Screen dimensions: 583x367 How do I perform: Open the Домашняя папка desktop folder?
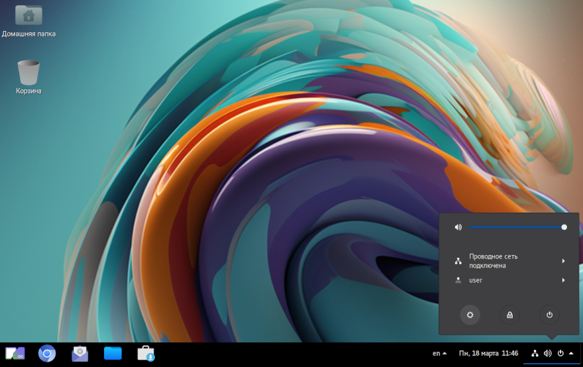point(28,16)
